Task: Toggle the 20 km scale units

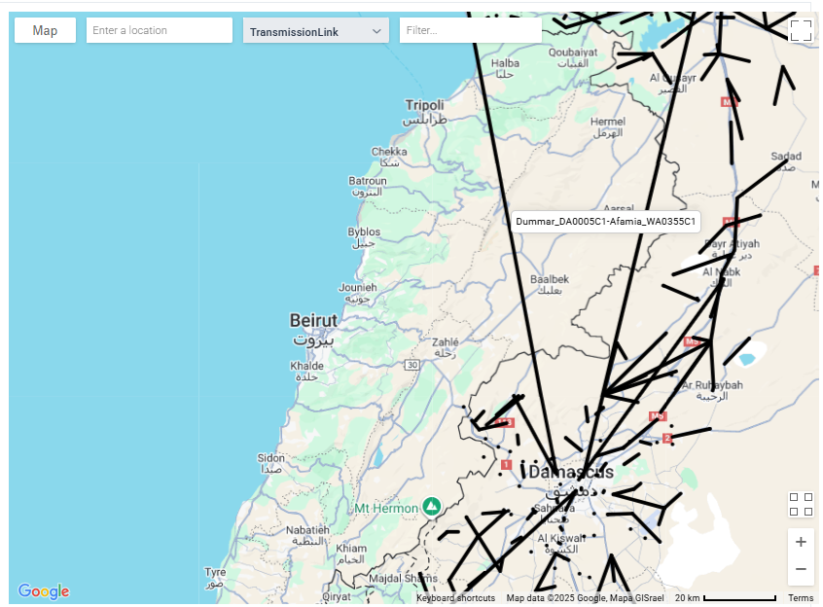Action: [x=725, y=598]
